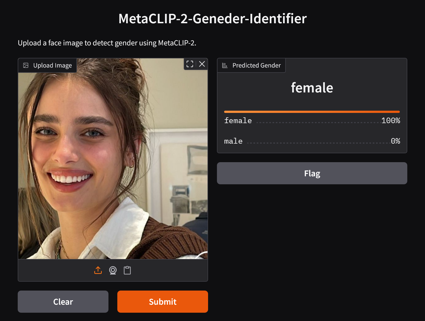Click the image icon beside Upload Image label
The width and height of the screenshot is (425, 321).
(x=26, y=65)
